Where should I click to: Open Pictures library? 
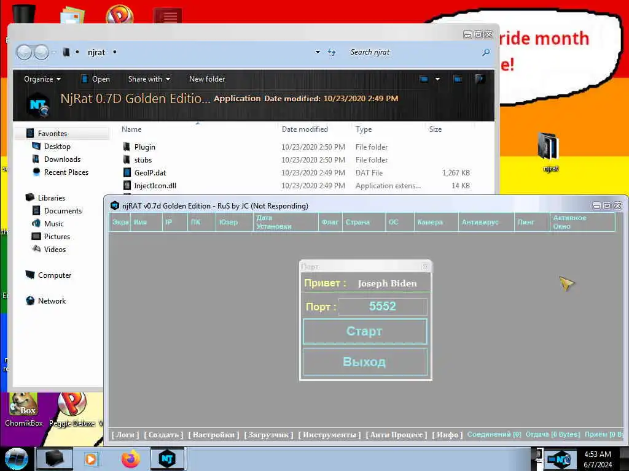point(57,236)
